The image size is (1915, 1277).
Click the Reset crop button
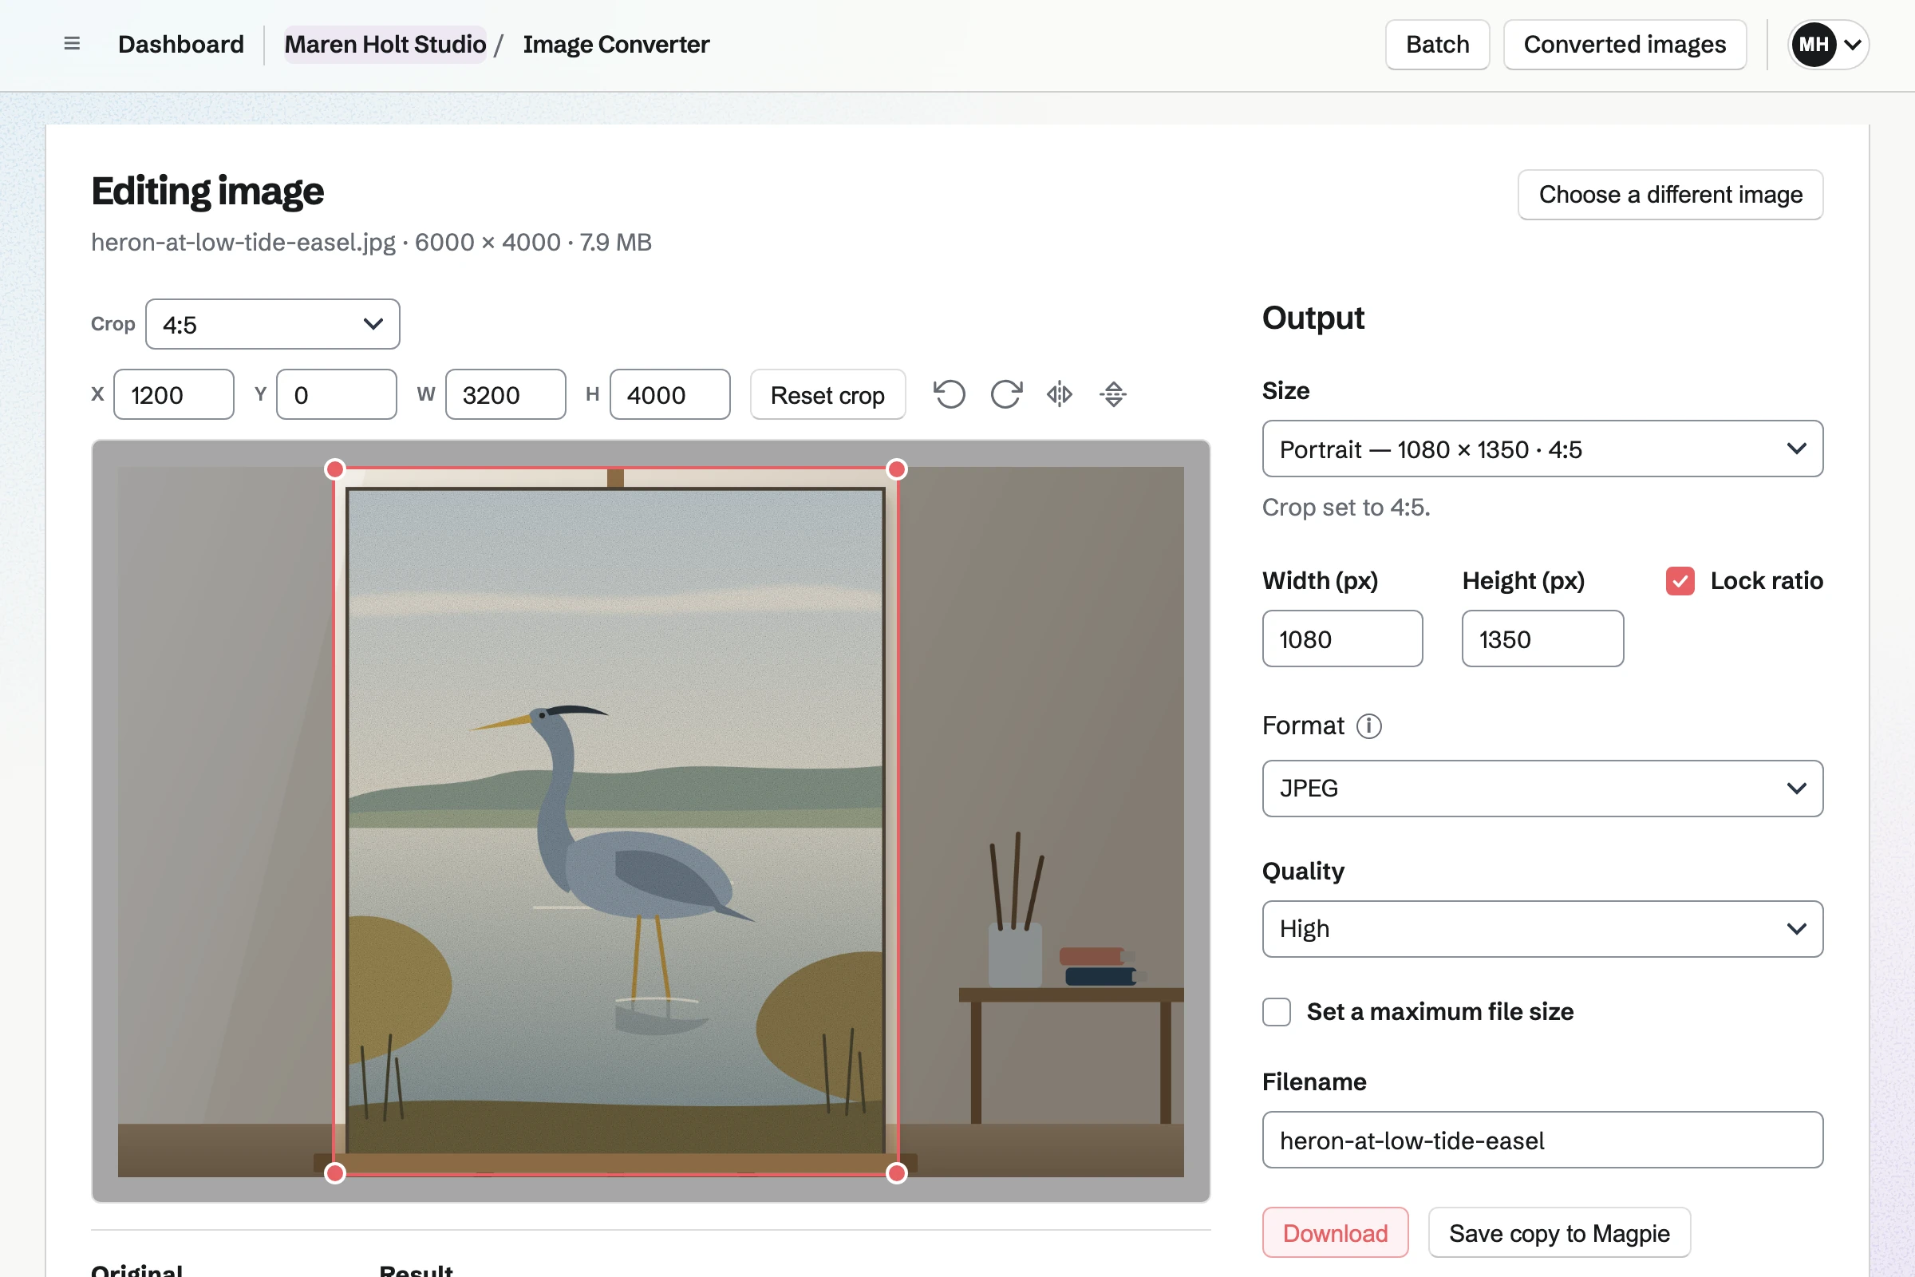pyautogui.click(x=827, y=395)
